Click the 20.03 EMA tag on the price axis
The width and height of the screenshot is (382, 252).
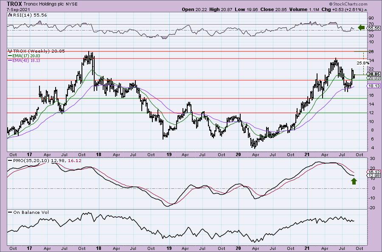tap(374, 78)
